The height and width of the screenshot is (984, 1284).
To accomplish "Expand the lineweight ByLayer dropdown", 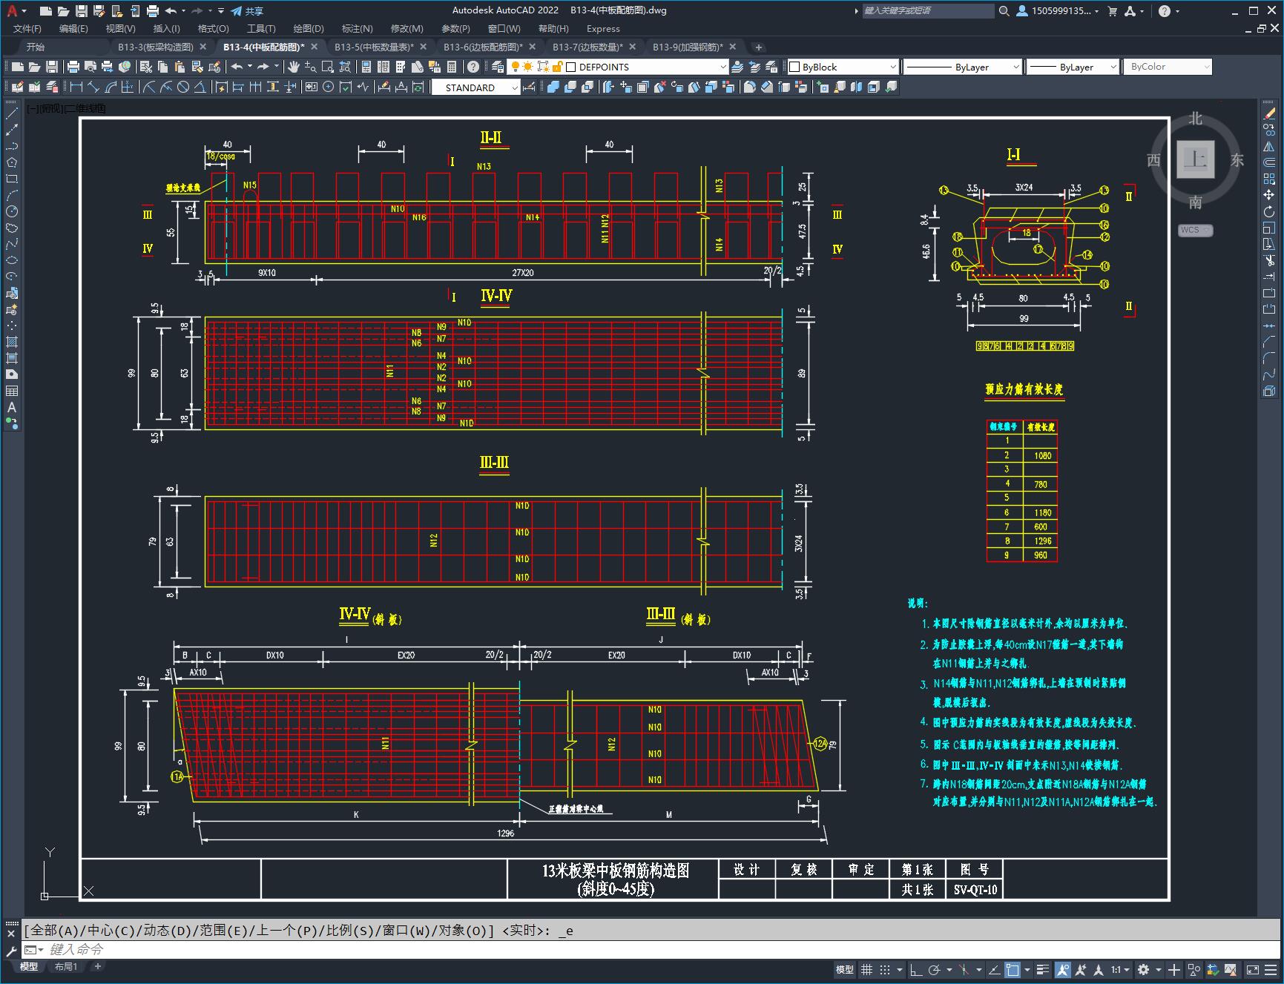I will coord(1073,67).
